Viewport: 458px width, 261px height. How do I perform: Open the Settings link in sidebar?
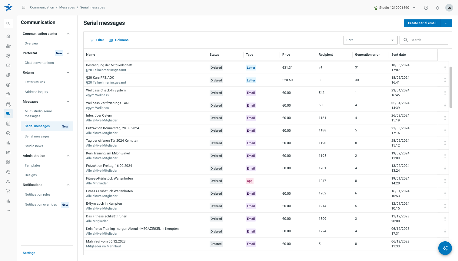click(29, 253)
